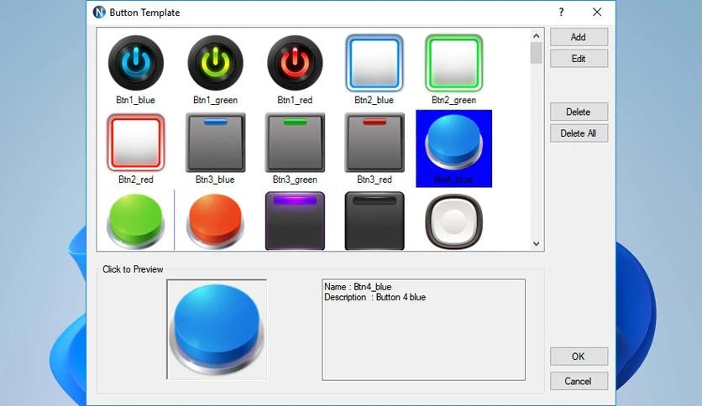Click the Btn3_red label text
The height and width of the screenshot is (406, 702).
point(375,180)
